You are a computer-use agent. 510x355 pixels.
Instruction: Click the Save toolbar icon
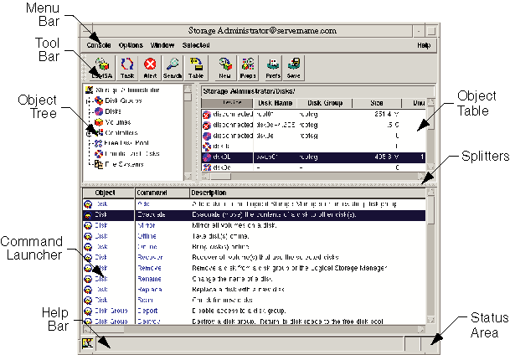click(x=294, y=66)
